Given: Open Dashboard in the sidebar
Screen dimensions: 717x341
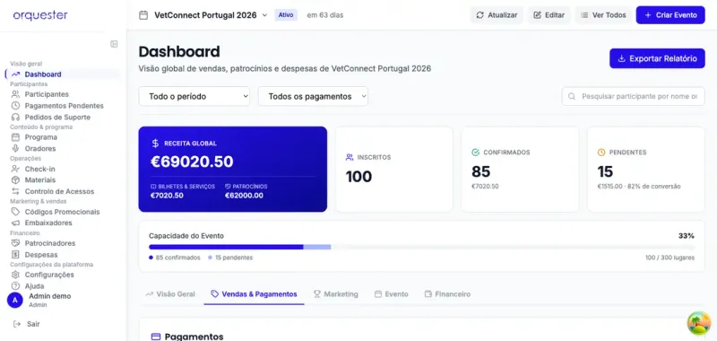Looking at the screenshot, I should pos(63,74).
